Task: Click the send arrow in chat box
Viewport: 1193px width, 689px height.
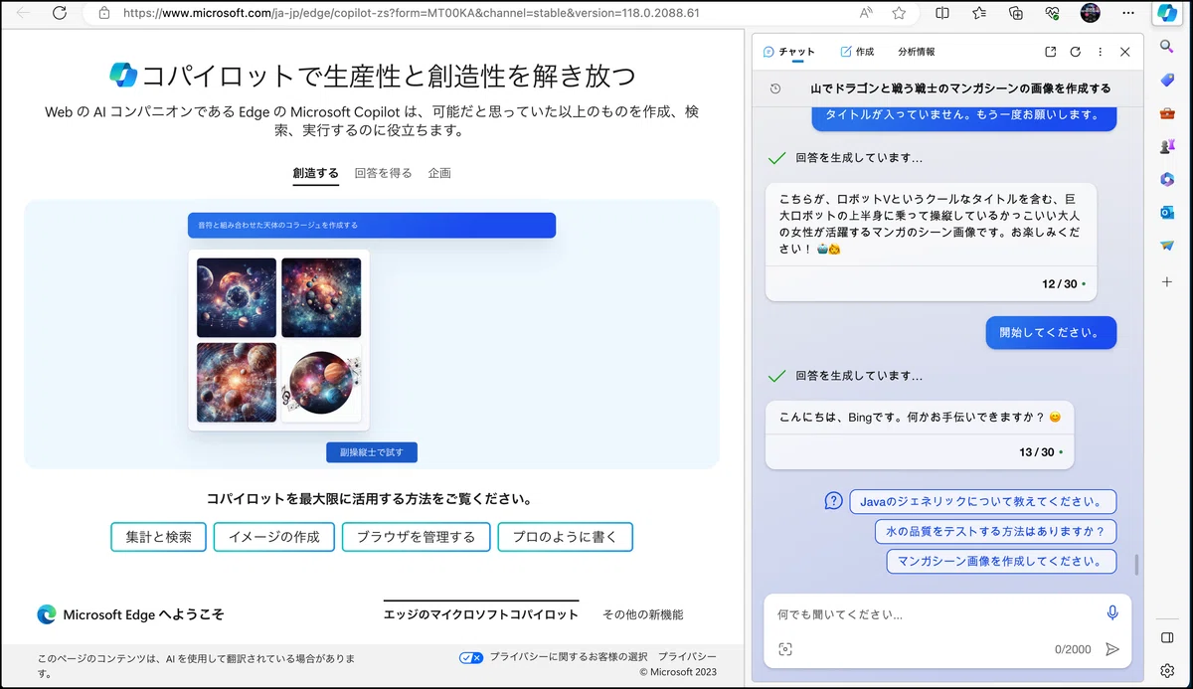Action: [x=1112, y=649]
